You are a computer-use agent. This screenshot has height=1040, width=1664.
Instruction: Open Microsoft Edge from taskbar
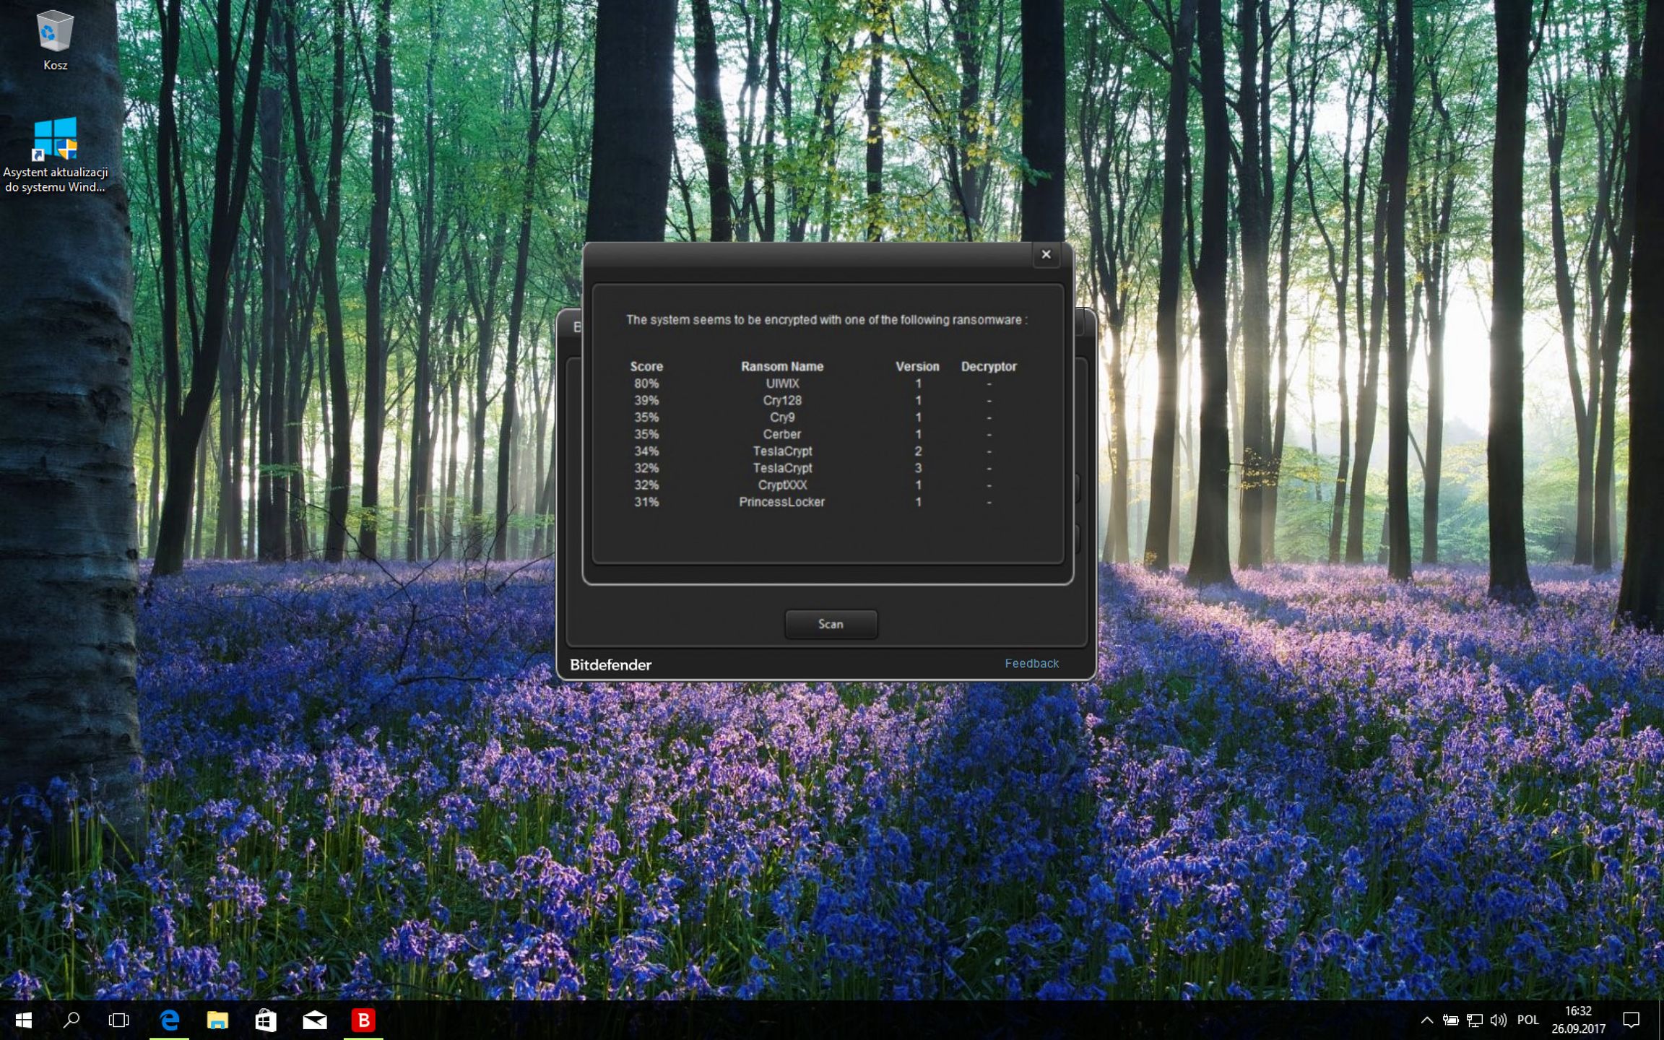(x=170, y=1020)
